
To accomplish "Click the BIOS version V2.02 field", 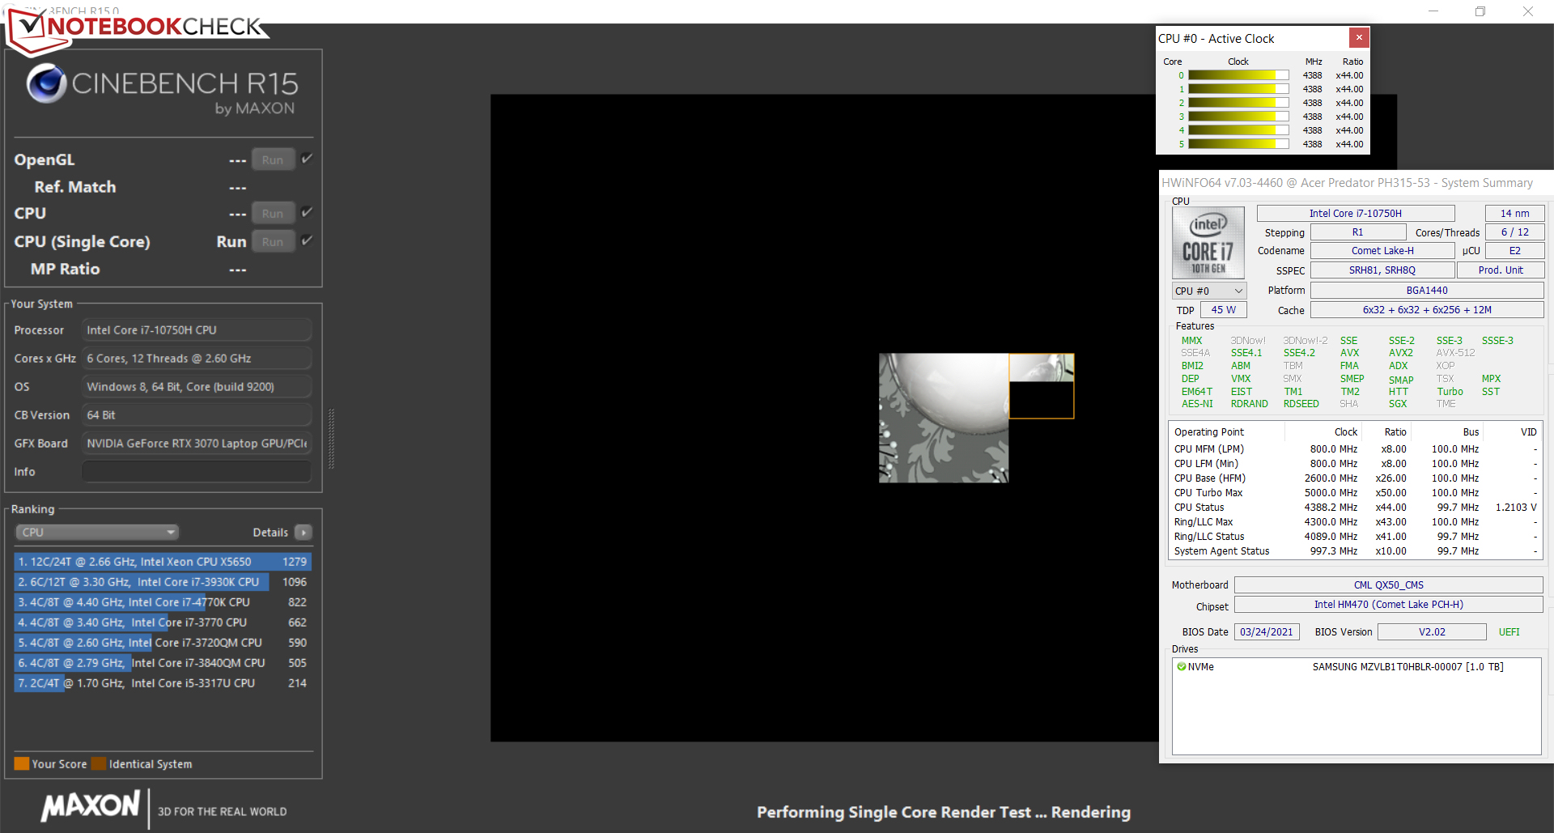I will [x=1432, y=632].
